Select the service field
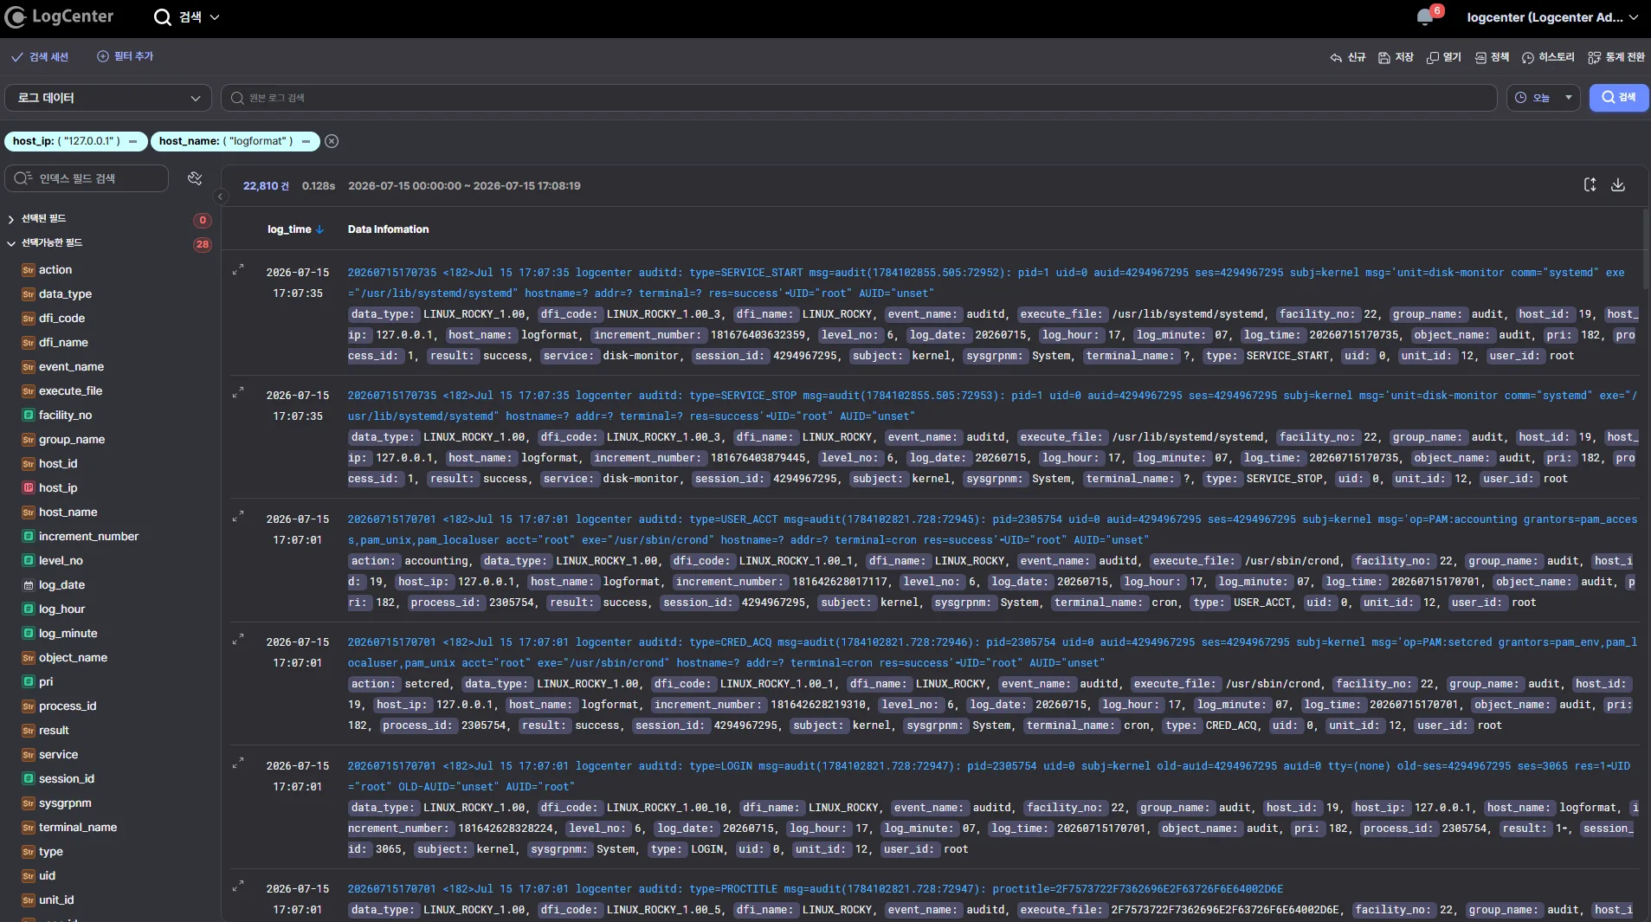 tap(58, 755)
